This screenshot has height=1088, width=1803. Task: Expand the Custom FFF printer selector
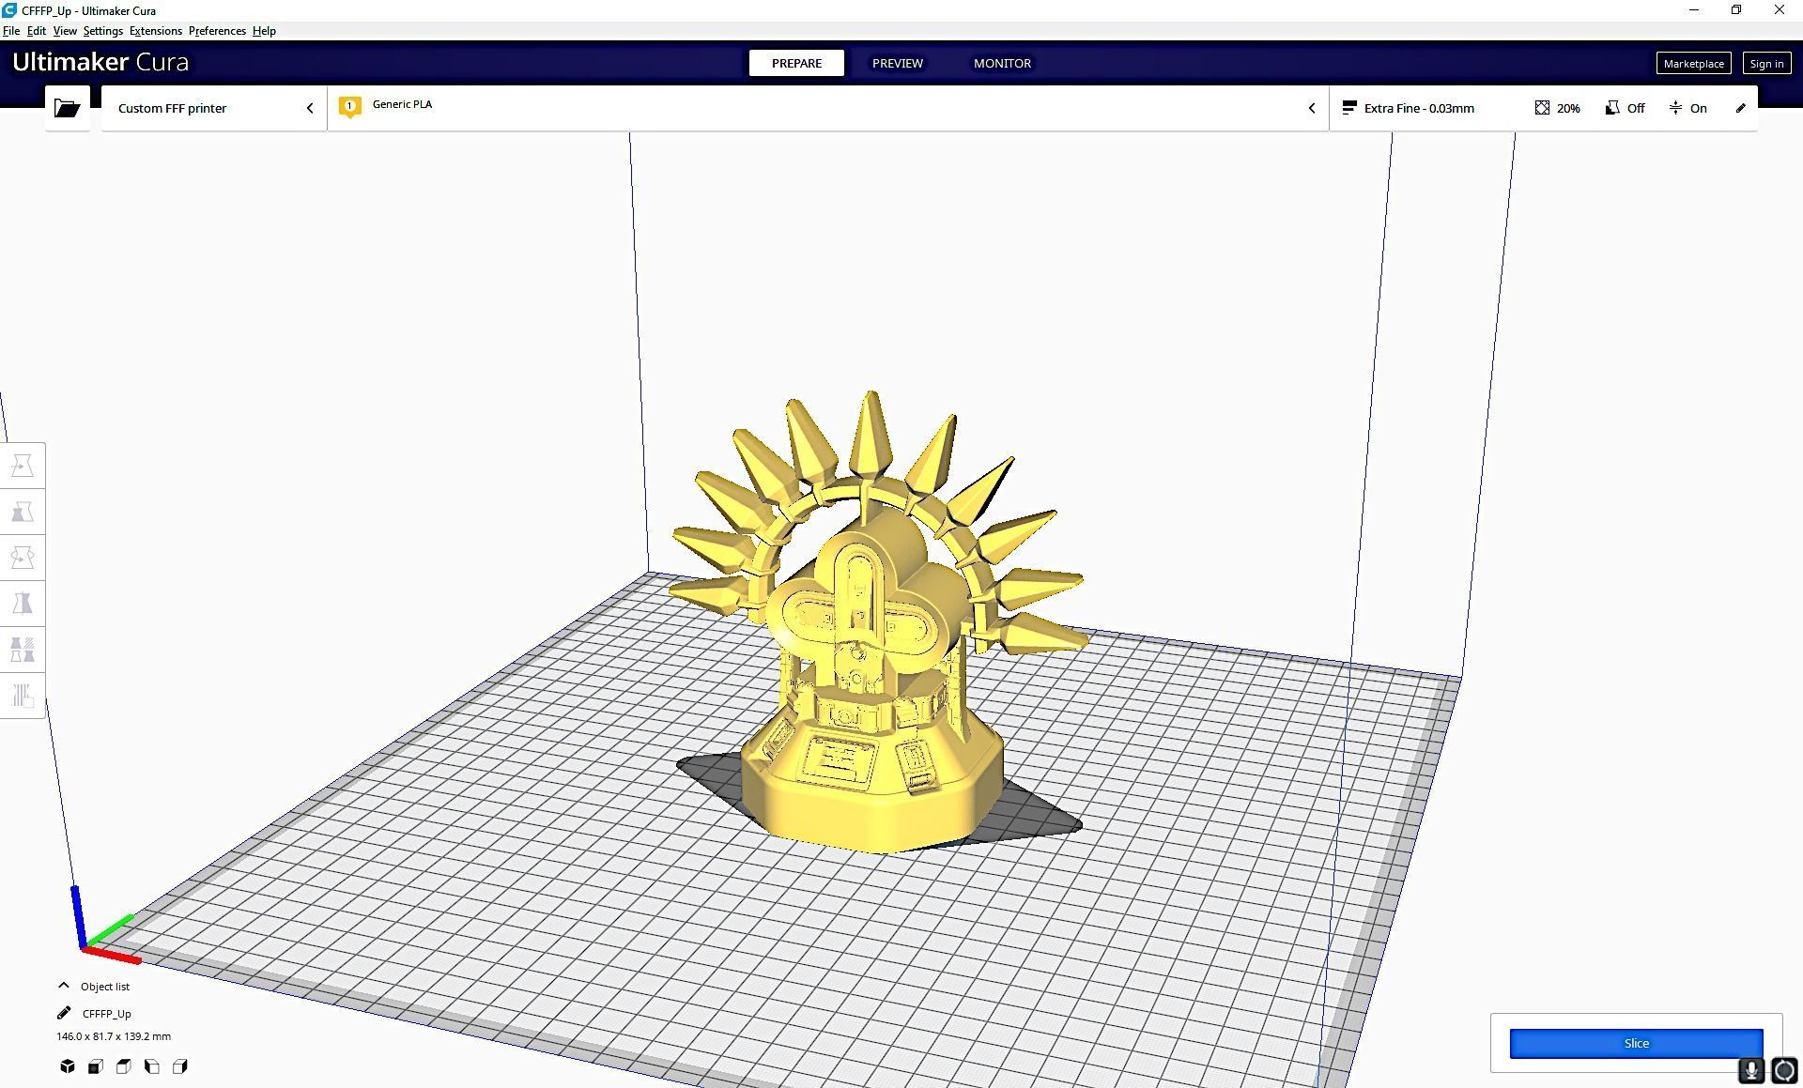pos(214,108)
